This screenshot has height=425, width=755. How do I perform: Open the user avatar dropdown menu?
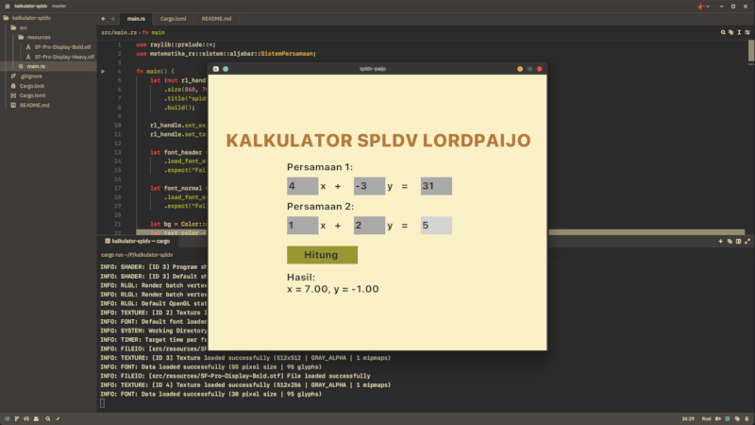[x=703, y=6]
